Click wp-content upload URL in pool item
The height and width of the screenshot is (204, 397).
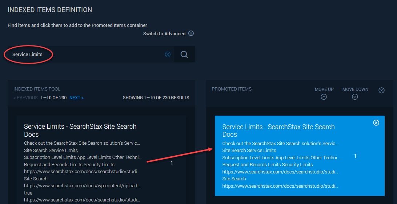click(82, 186)
